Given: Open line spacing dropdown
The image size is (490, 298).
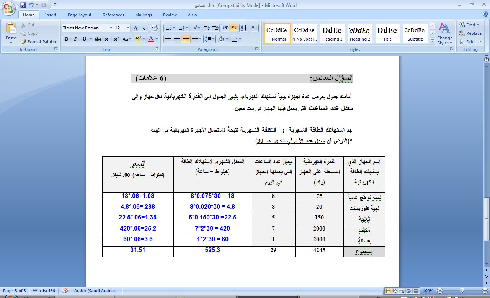Looking at the screenshot, I should (210, 39).
